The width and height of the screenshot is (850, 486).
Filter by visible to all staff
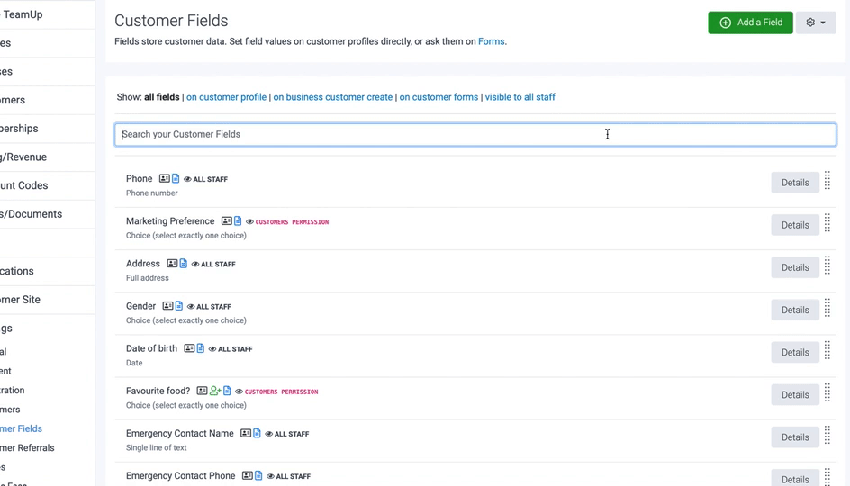(520, 97)
